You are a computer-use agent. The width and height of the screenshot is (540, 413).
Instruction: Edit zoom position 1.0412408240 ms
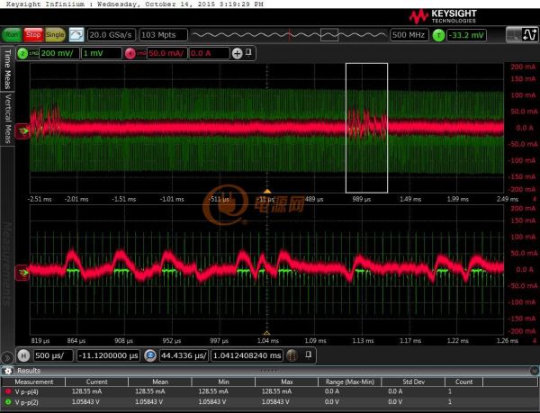click(x=247, y=355)
